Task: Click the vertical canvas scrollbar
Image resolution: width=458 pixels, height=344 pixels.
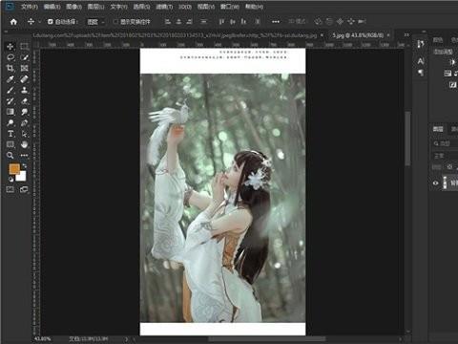Action: click(x=407, y=139)
